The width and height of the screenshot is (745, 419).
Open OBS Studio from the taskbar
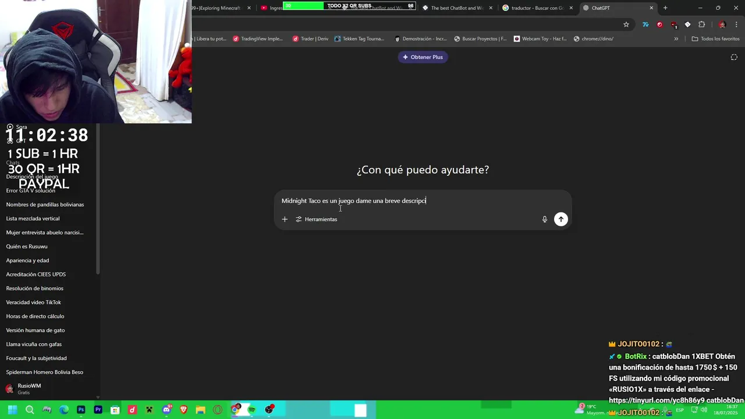point(269,410)
